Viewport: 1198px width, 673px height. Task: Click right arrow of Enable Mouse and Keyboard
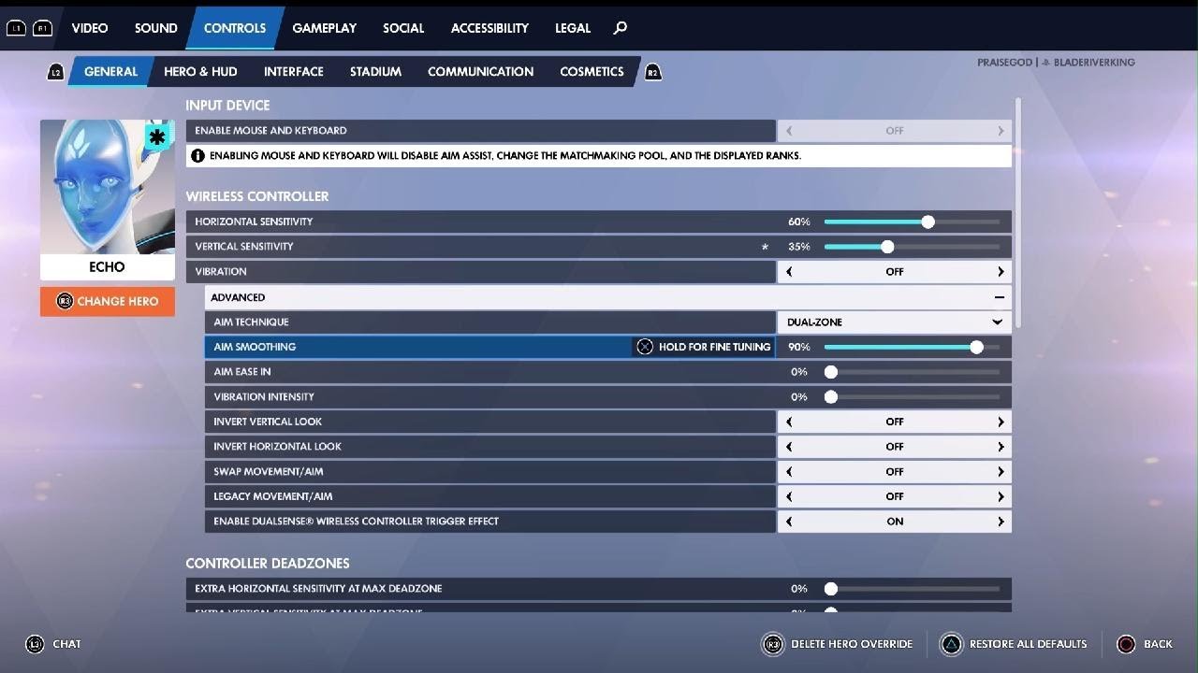pos(1000,131)
